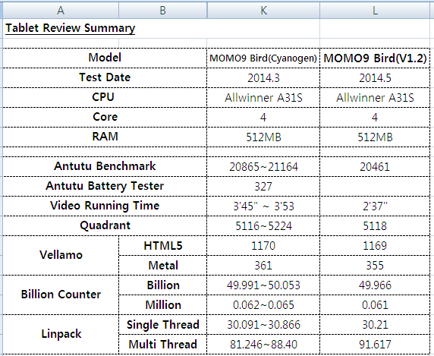This screenshot has width=434, height=356.
Task: Select 512MB cell in column L
Action: (x=375, y=137)
